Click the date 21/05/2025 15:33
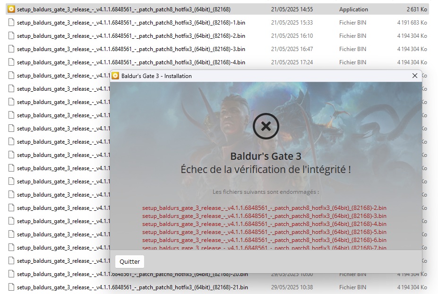Viewport: 438px width, 294px height. click(x=292, y=23)
